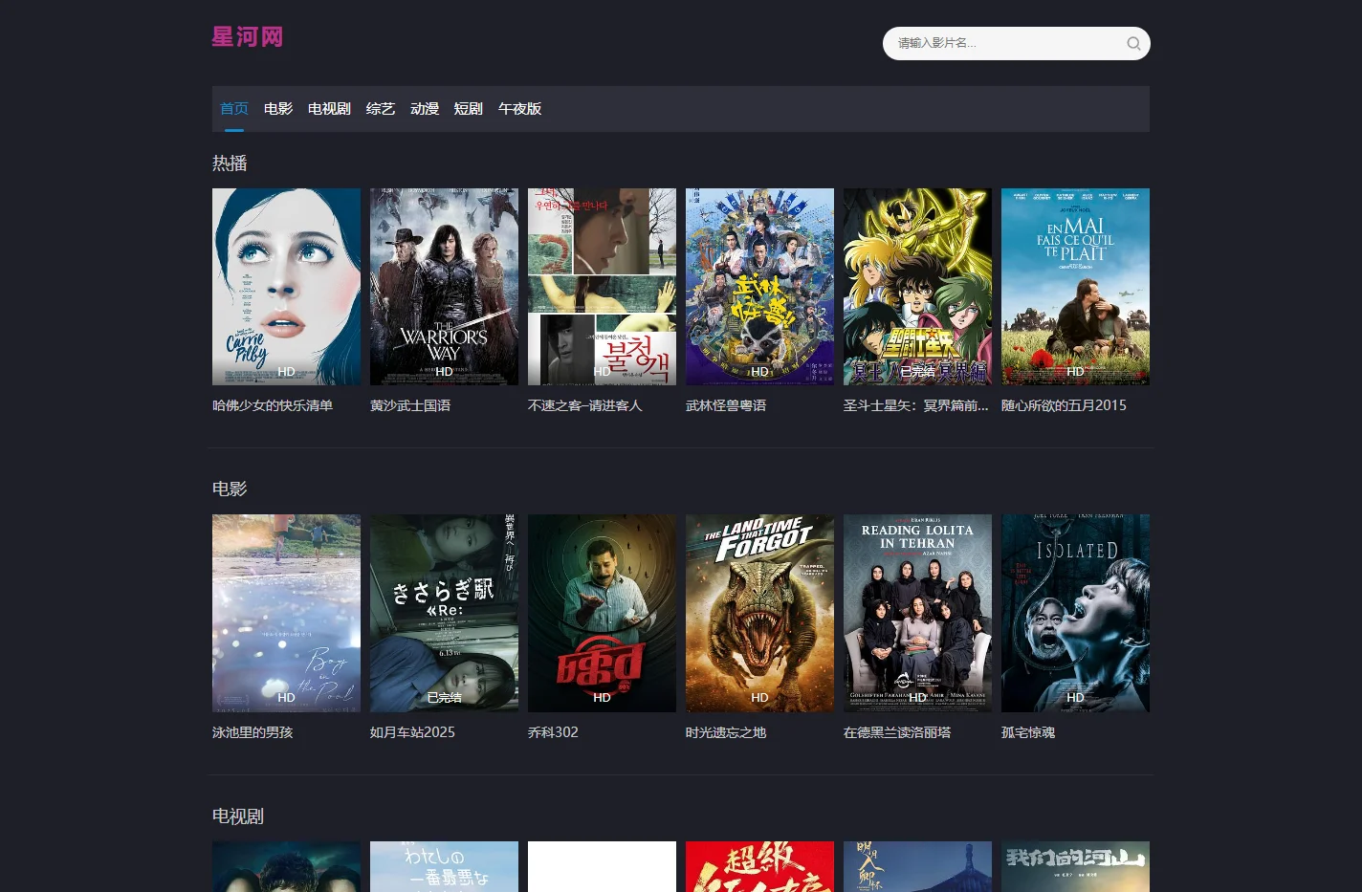The image size is (1362, 892).
Task: Open 乔科302 title link
Action: [x=553, y=732]
